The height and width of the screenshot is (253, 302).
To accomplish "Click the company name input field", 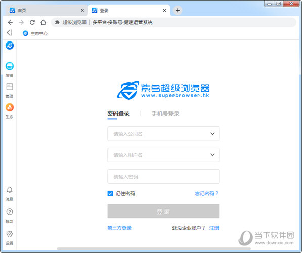I will coord(163,134).
